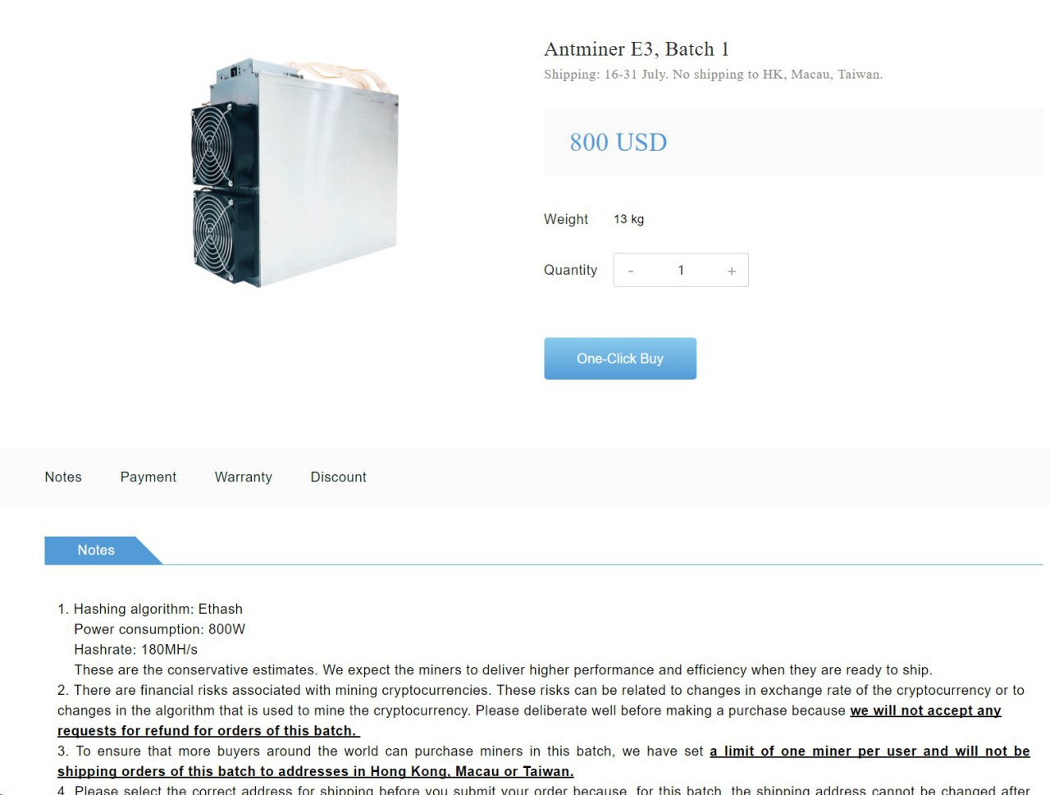
Task: Click the Antminer E3, Batch 1 title
Action: (637, 49)
